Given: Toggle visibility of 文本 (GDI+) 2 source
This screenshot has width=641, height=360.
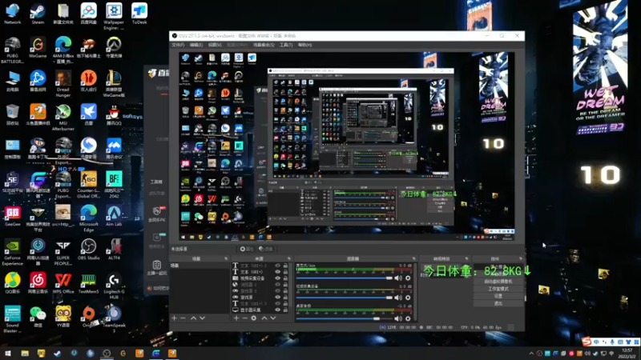Looking at the screenshot, I should click(278, 266).
